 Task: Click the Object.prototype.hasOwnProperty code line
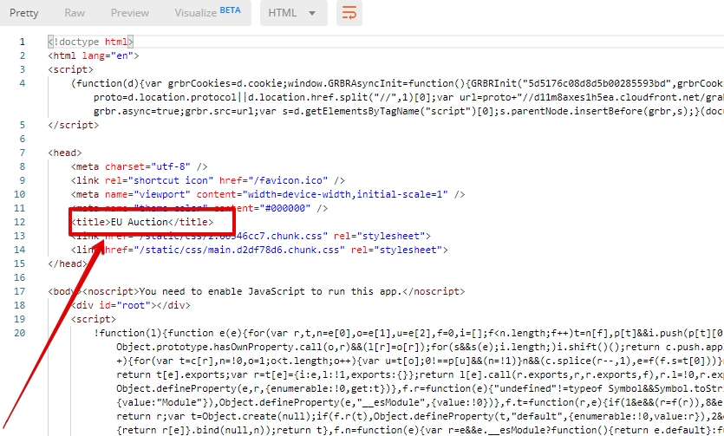click(420, 347)
